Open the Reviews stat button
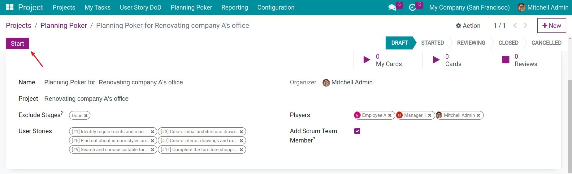The width and height of the screenshot is (572, 174). tap(526, 60)
